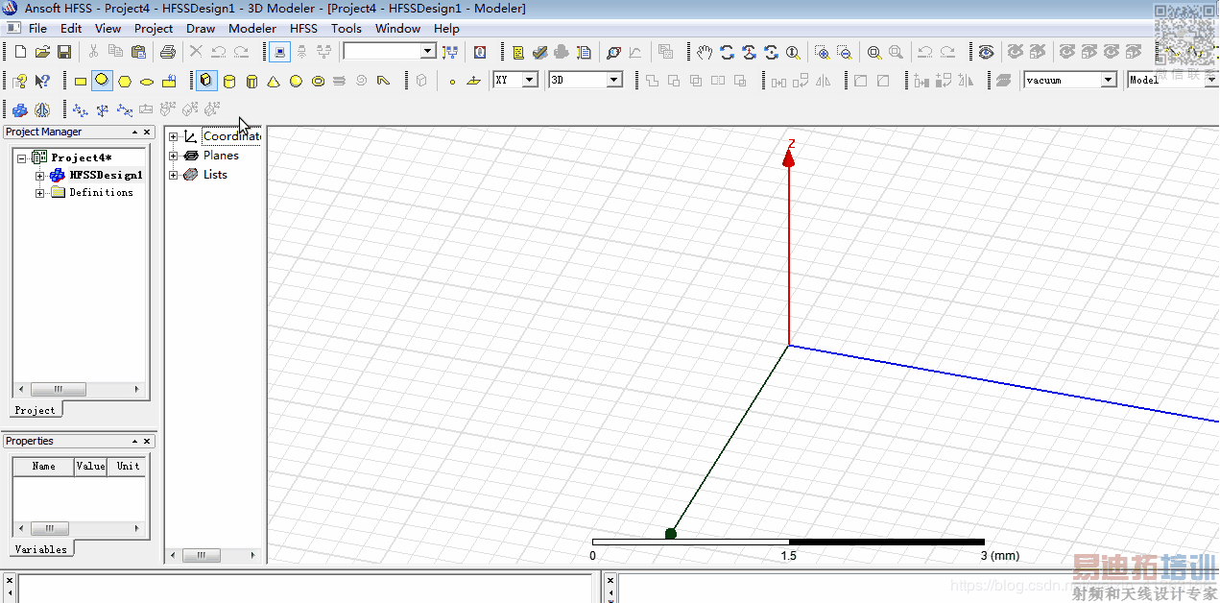Open the Modeler menu
Viewport: 1220px width, 603px height.
point(252,29)
